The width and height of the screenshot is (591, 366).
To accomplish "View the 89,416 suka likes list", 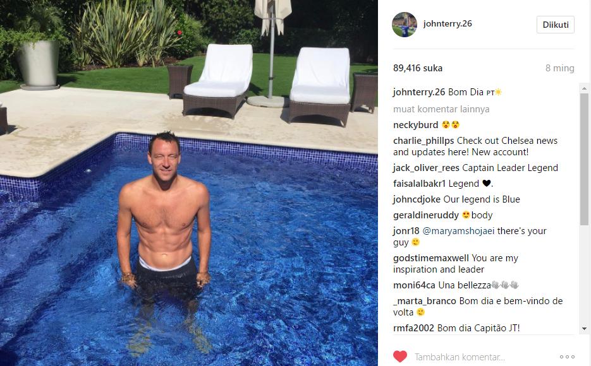I will [418, 68].
